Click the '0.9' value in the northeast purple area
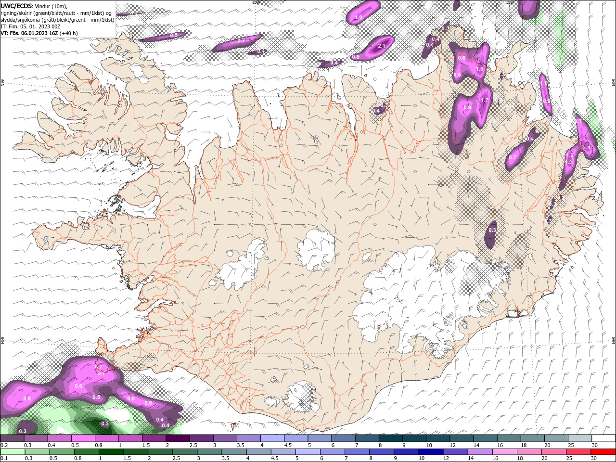This screenshot has width=616, height=462. click(x=467, y=108)
